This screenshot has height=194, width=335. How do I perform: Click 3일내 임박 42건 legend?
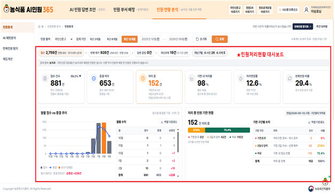216,137
